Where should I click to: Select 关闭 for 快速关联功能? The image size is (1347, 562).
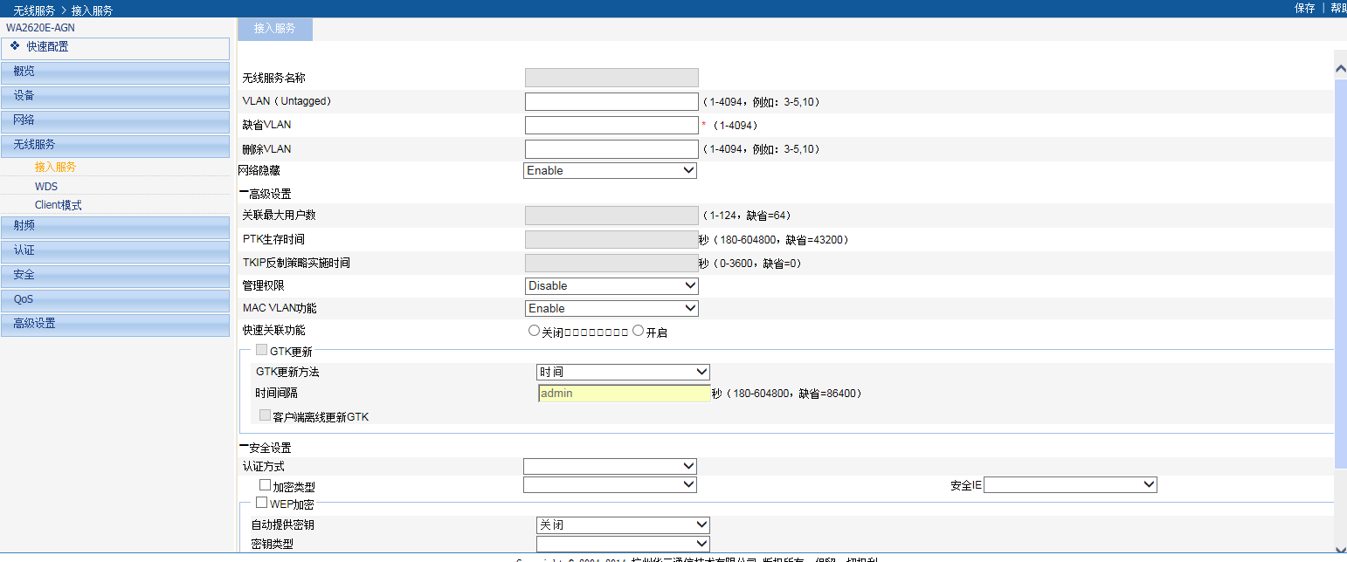tap(535, 331)
